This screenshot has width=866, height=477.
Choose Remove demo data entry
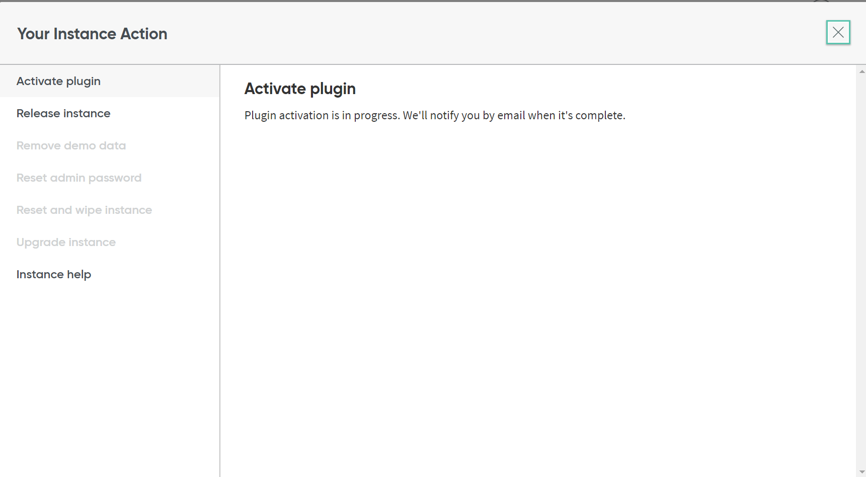[110, 145]
